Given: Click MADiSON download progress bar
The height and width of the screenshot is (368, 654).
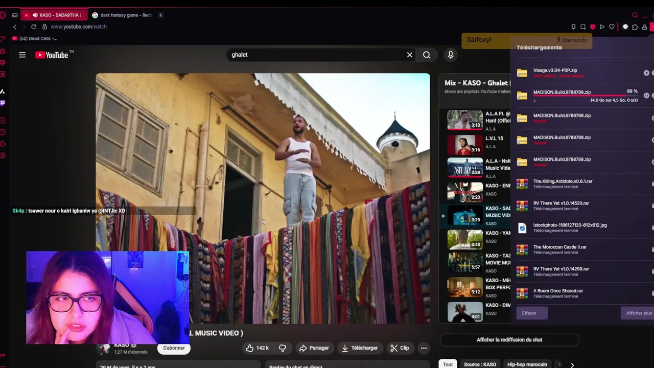Looking at the screenshot, I should 586,96.
